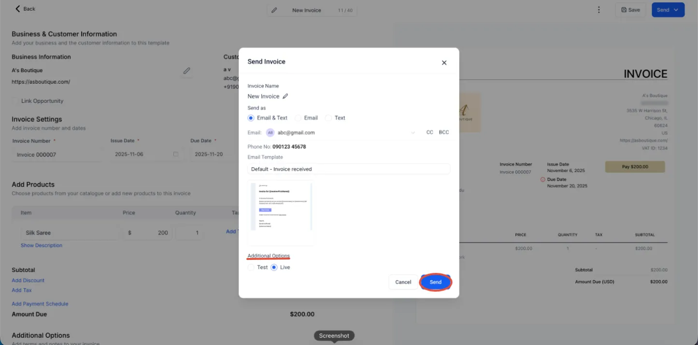
Task: Edit invoice name with pencil icon in dialog
Action: pyautogui.click(x=285, y=96)
